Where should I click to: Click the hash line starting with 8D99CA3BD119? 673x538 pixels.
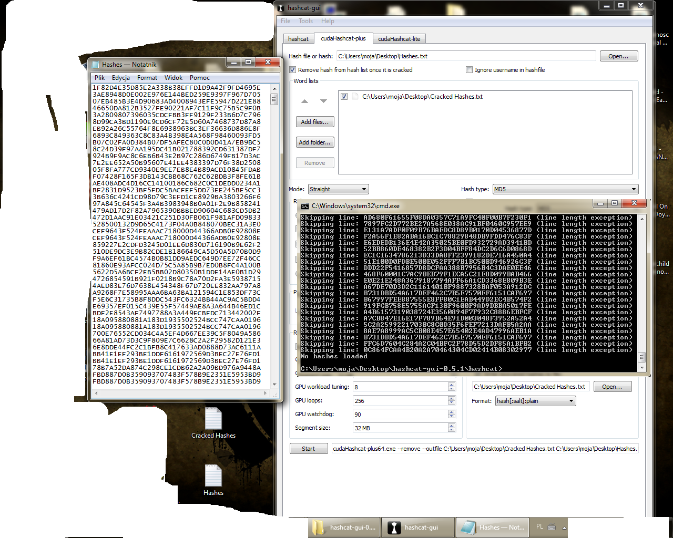pyautogui.click(x=177, y=122)
